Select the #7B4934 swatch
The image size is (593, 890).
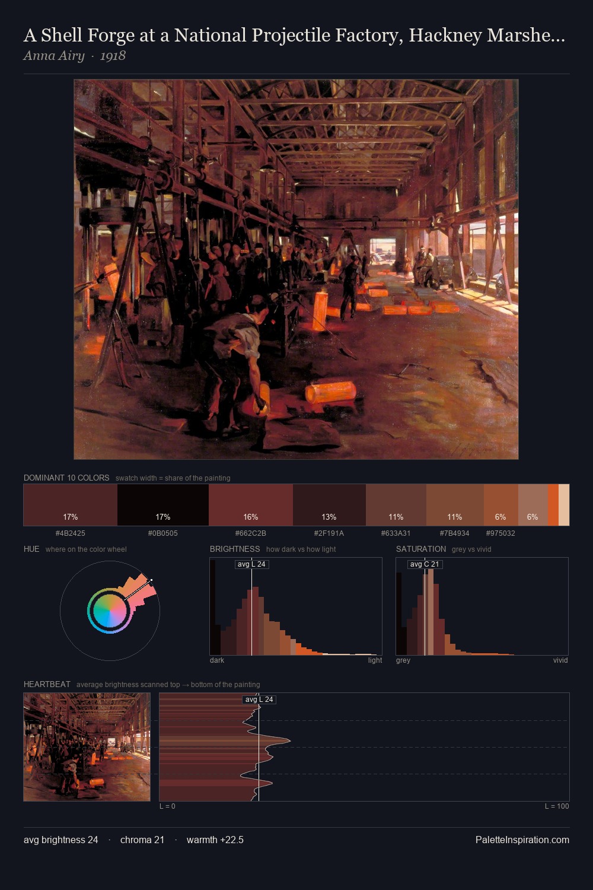[x=455, y=505]
